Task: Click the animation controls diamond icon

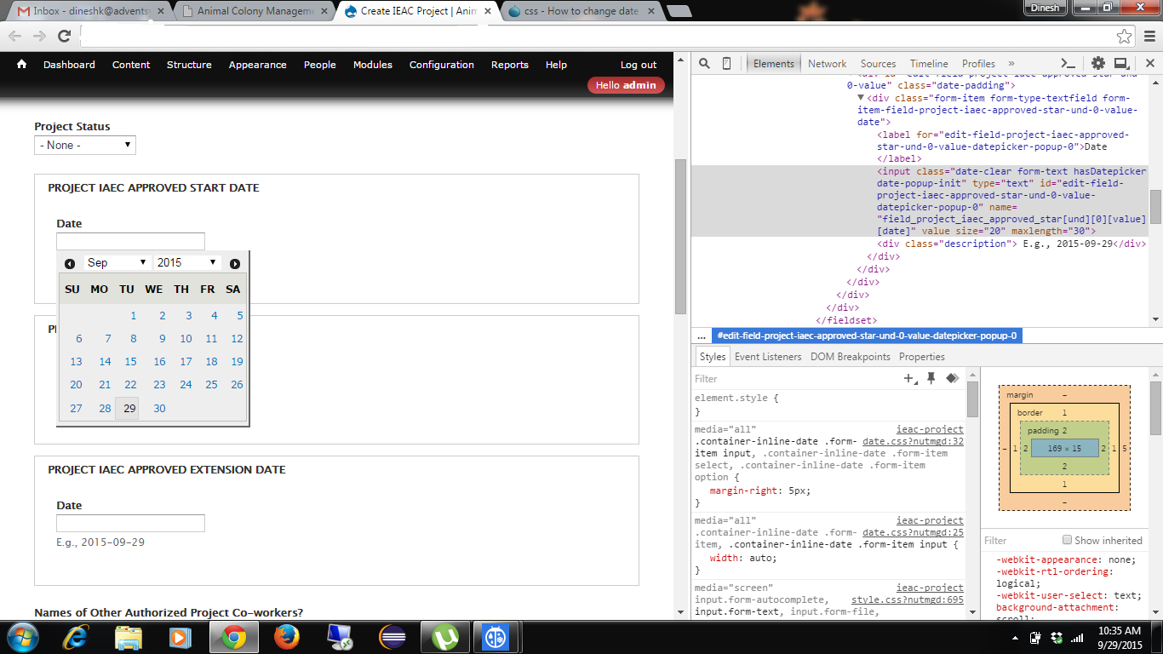Action: click(952, 378)
